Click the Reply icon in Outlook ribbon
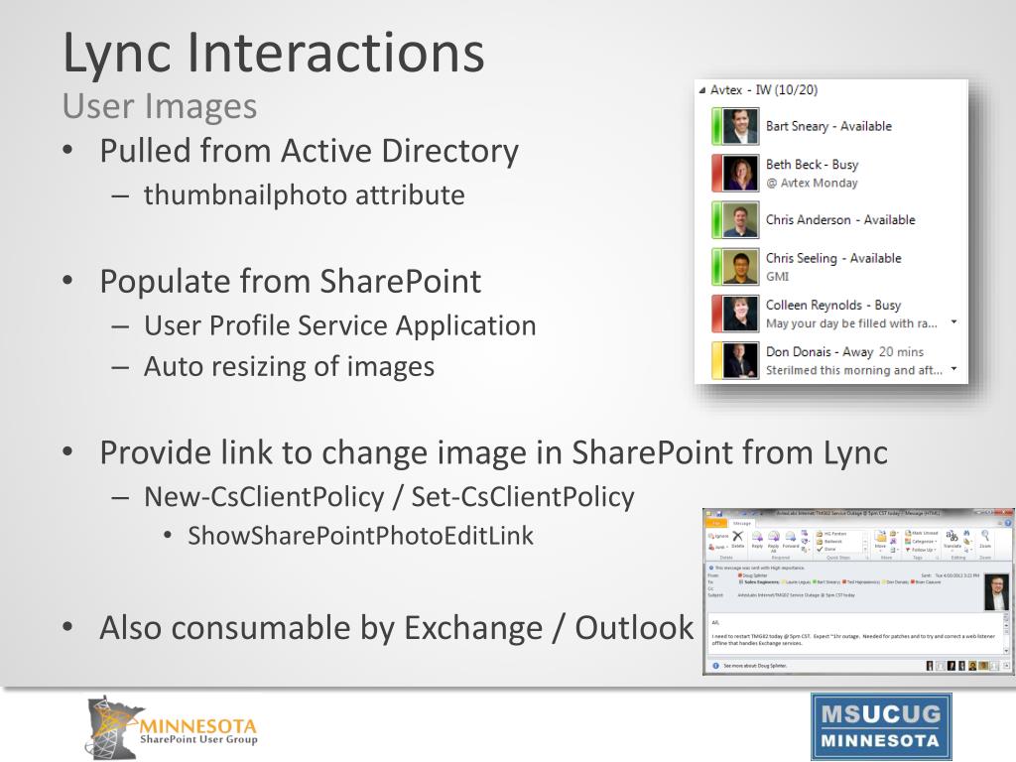Image resolution: width=1016 pixels, height=762 pixels. (x=757, y=536)
